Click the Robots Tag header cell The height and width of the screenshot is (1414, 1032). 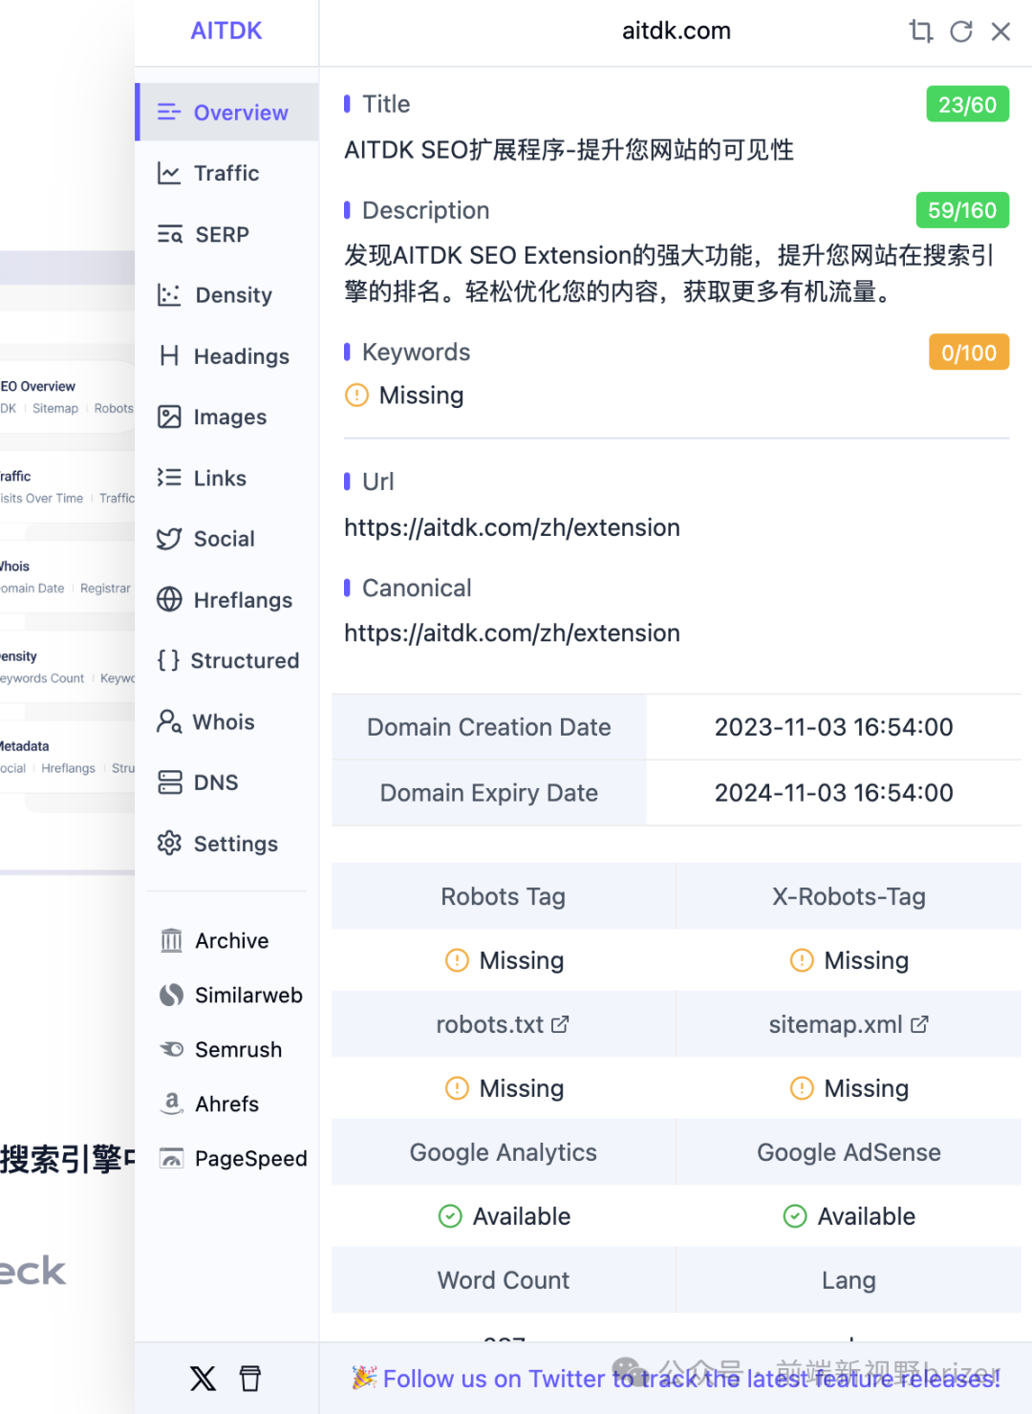coord(503,896)
